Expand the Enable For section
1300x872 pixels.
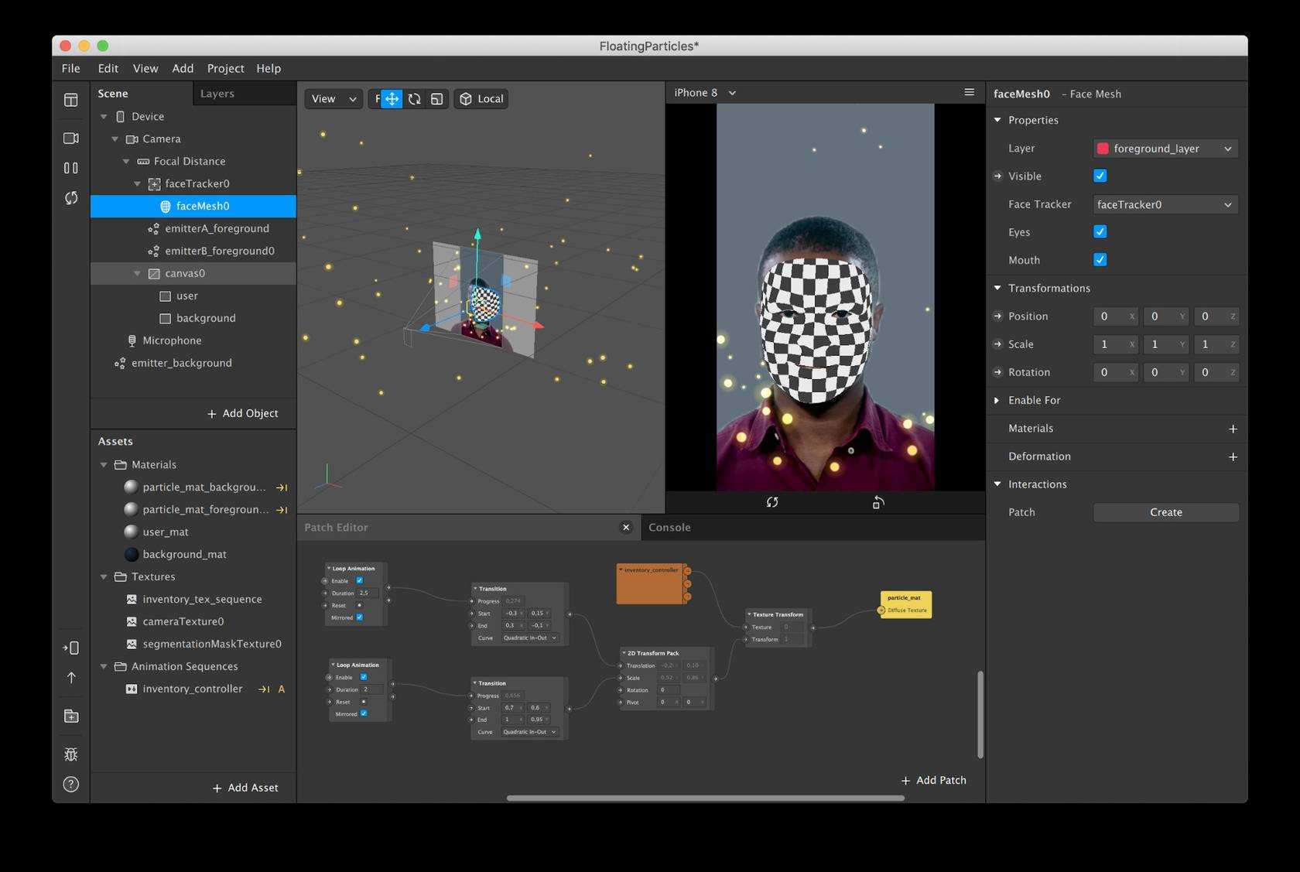(997, 400)
